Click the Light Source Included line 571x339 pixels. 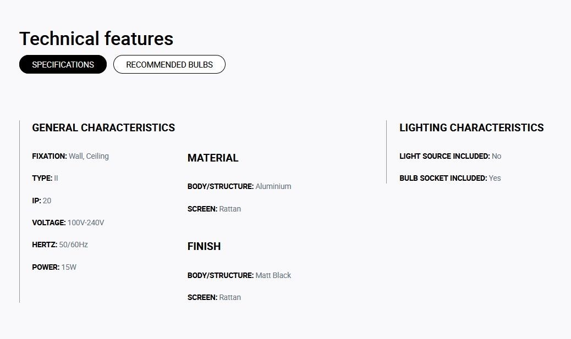pyautogui.click(x=451, y=156)
